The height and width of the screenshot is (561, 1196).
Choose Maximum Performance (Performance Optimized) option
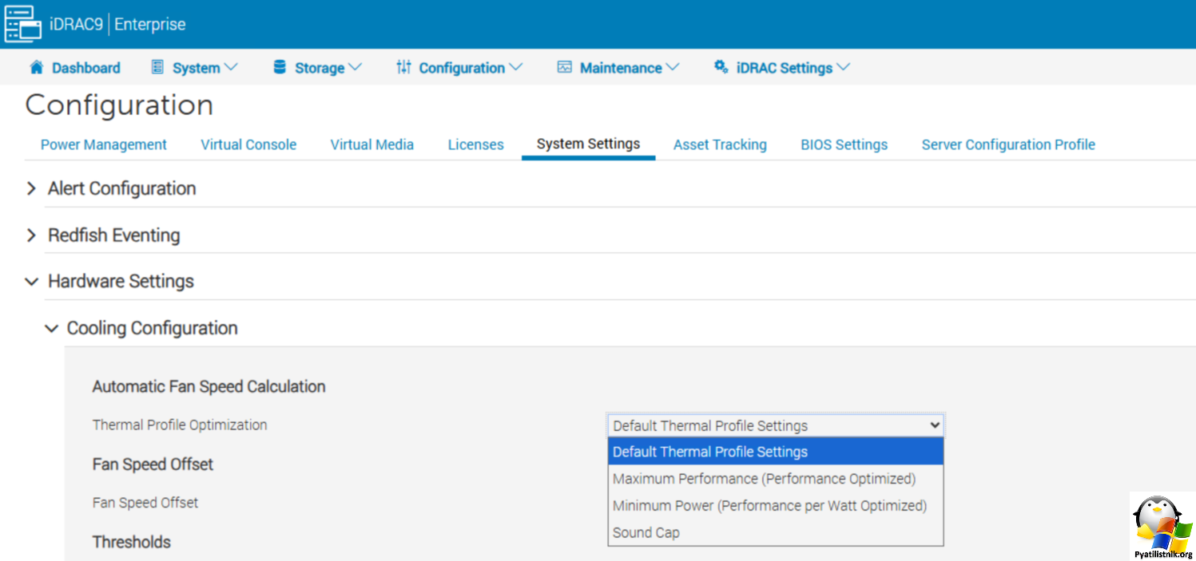tap(776, 479)
